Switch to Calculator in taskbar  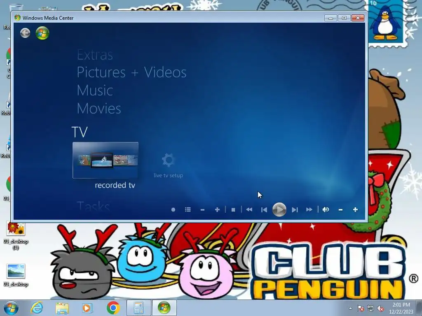pyautogui.click(x=138, y=308)
